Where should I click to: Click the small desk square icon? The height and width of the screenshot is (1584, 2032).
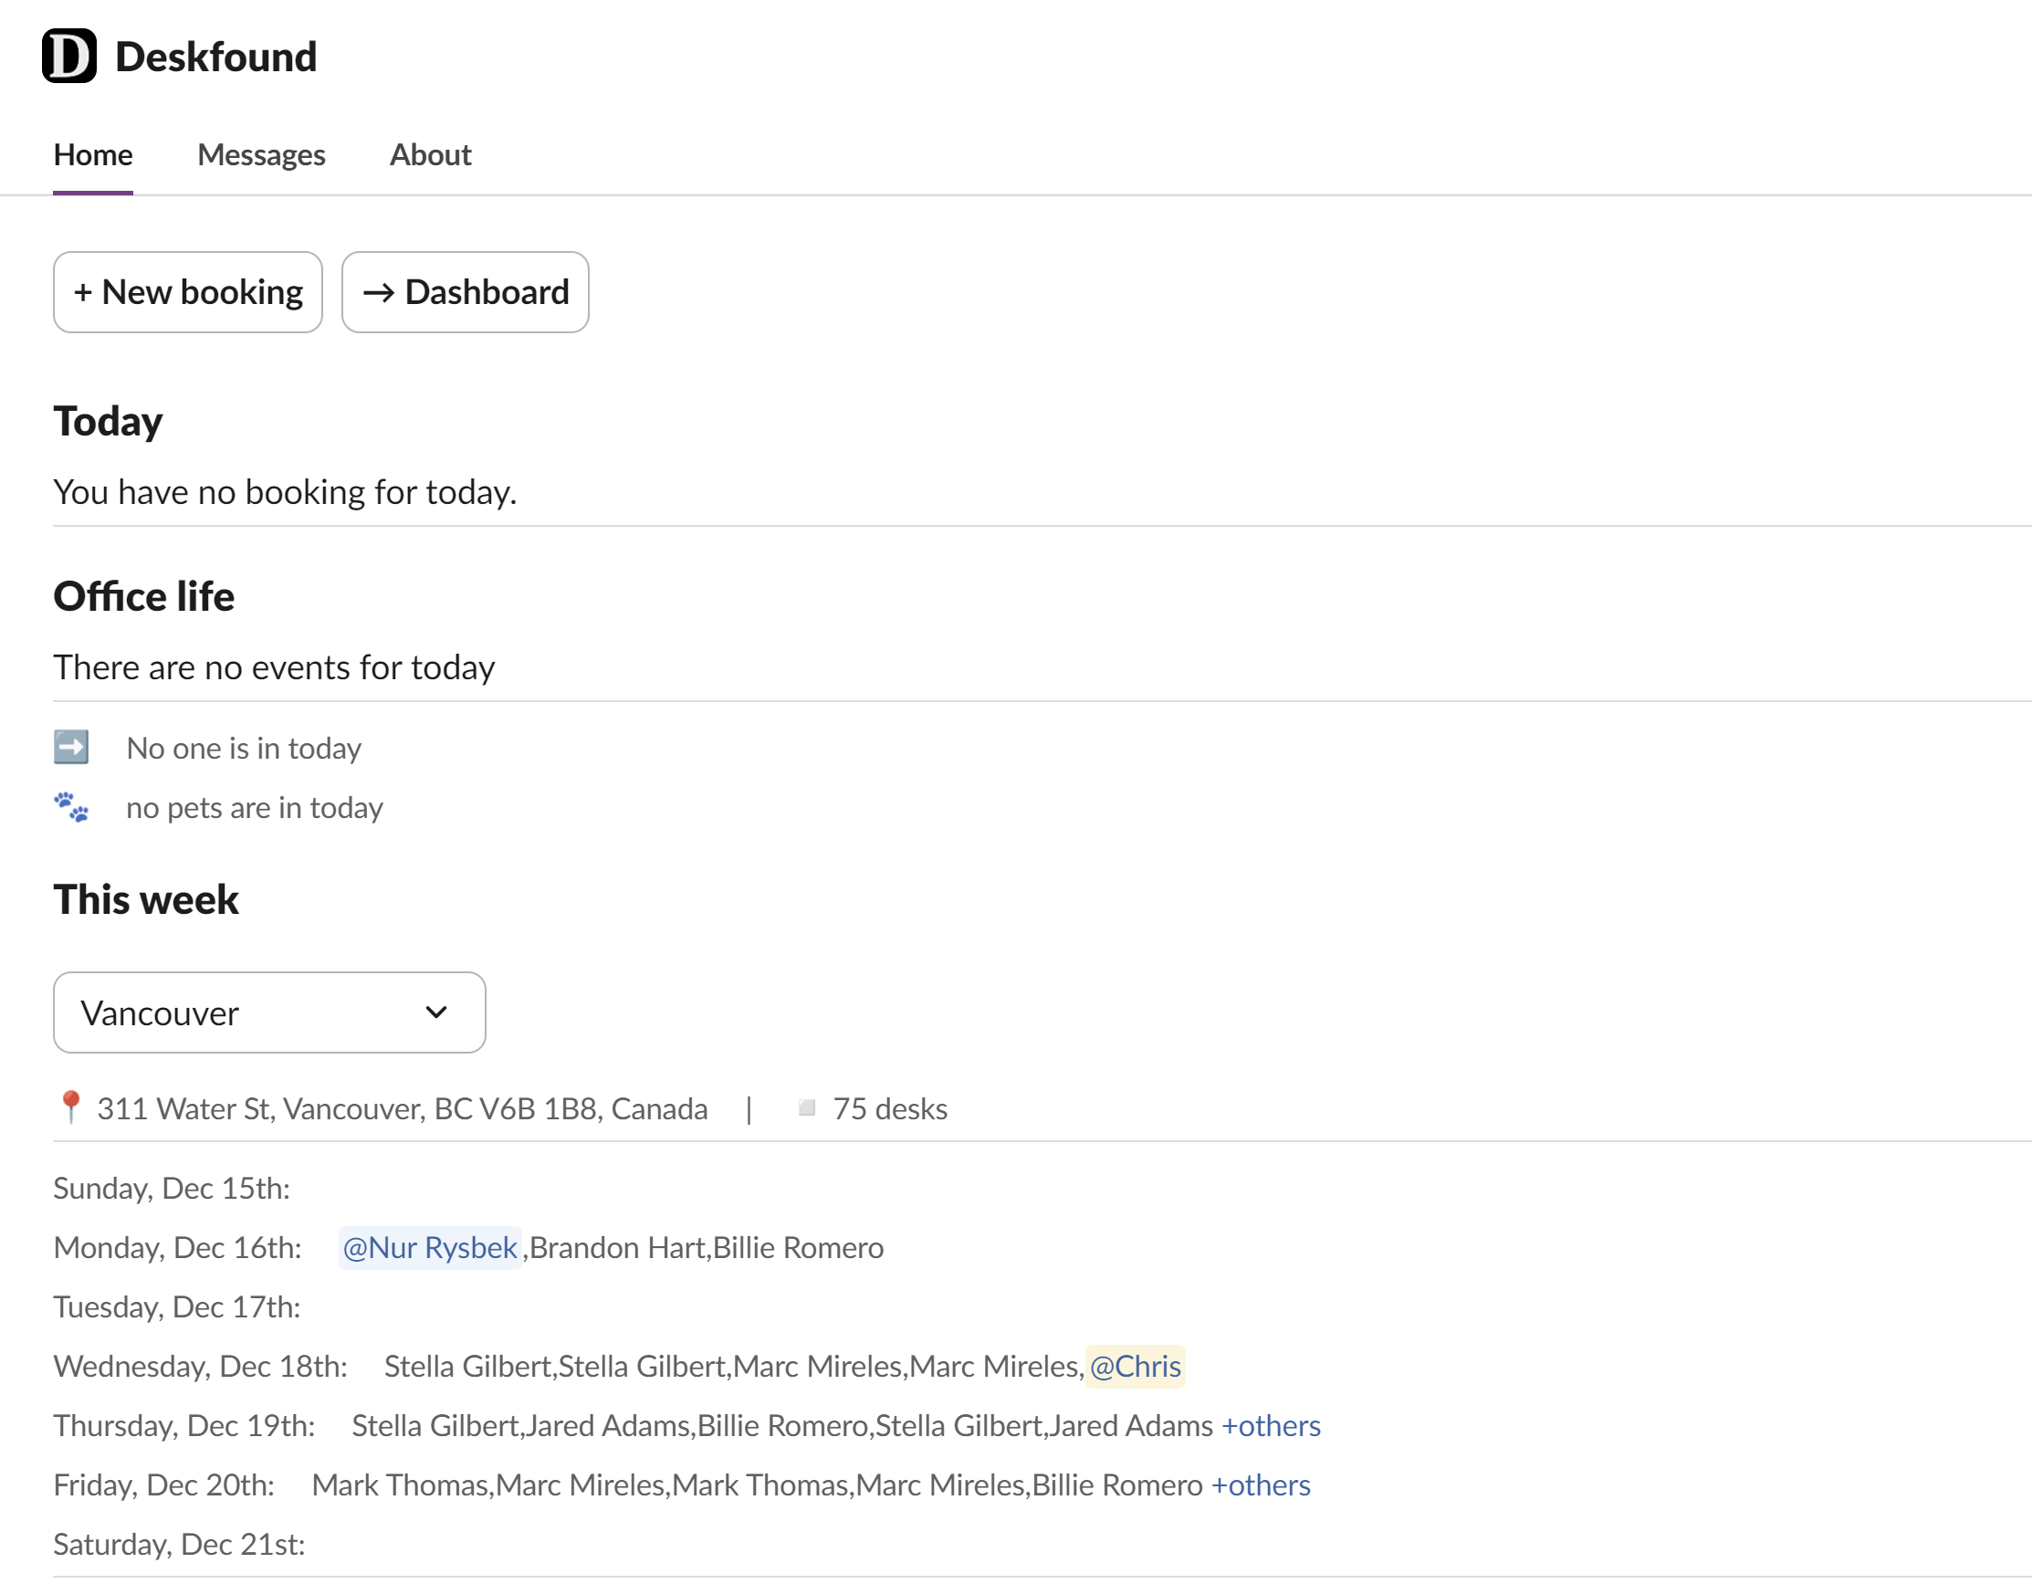point(807,1107)
